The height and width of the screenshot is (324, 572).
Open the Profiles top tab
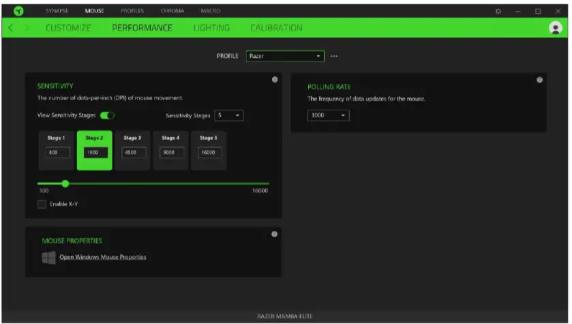(132, 11)
